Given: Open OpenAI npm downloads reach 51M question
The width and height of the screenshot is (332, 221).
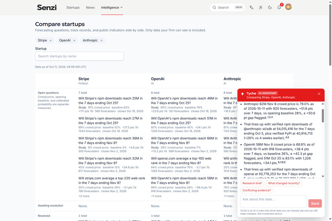Looking at the screenshot, I should pos(184,121).
